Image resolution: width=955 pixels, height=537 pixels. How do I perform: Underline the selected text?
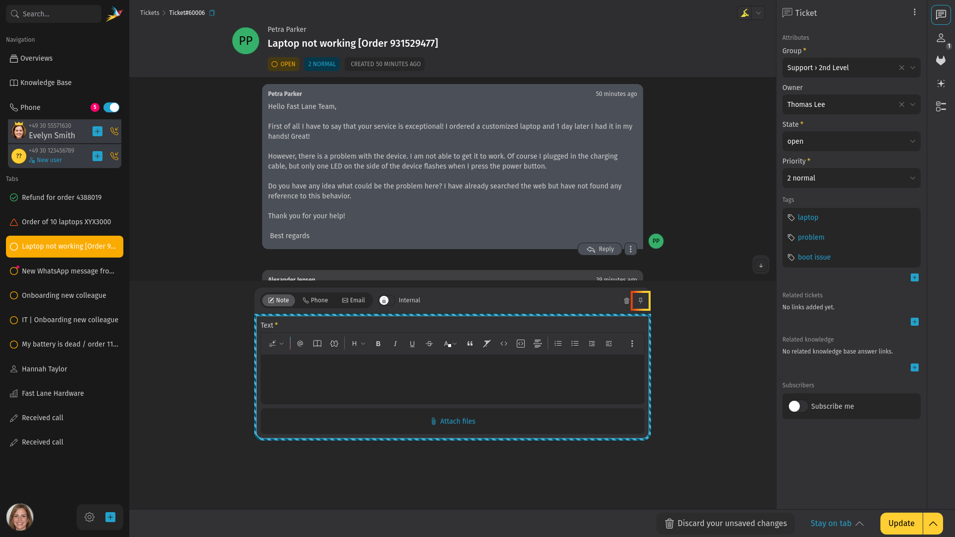(x=412, y=344)
